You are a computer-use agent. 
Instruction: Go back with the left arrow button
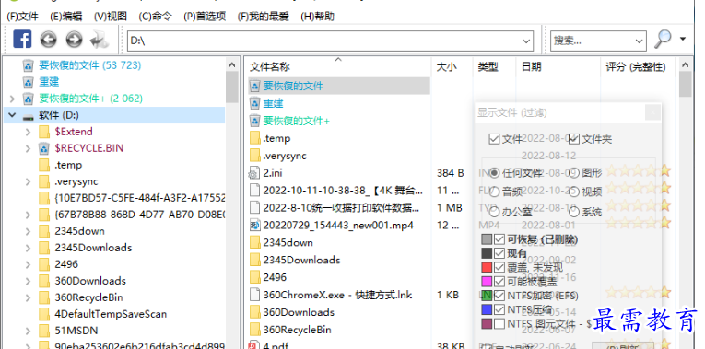coord(48,40)
